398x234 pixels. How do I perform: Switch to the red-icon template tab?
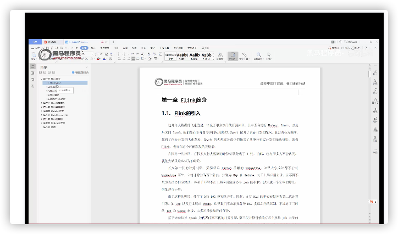pyautogui.click(x=52, y=42)
